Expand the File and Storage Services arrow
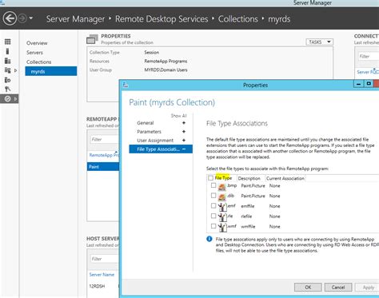379x298 pixels. point(16,70)
